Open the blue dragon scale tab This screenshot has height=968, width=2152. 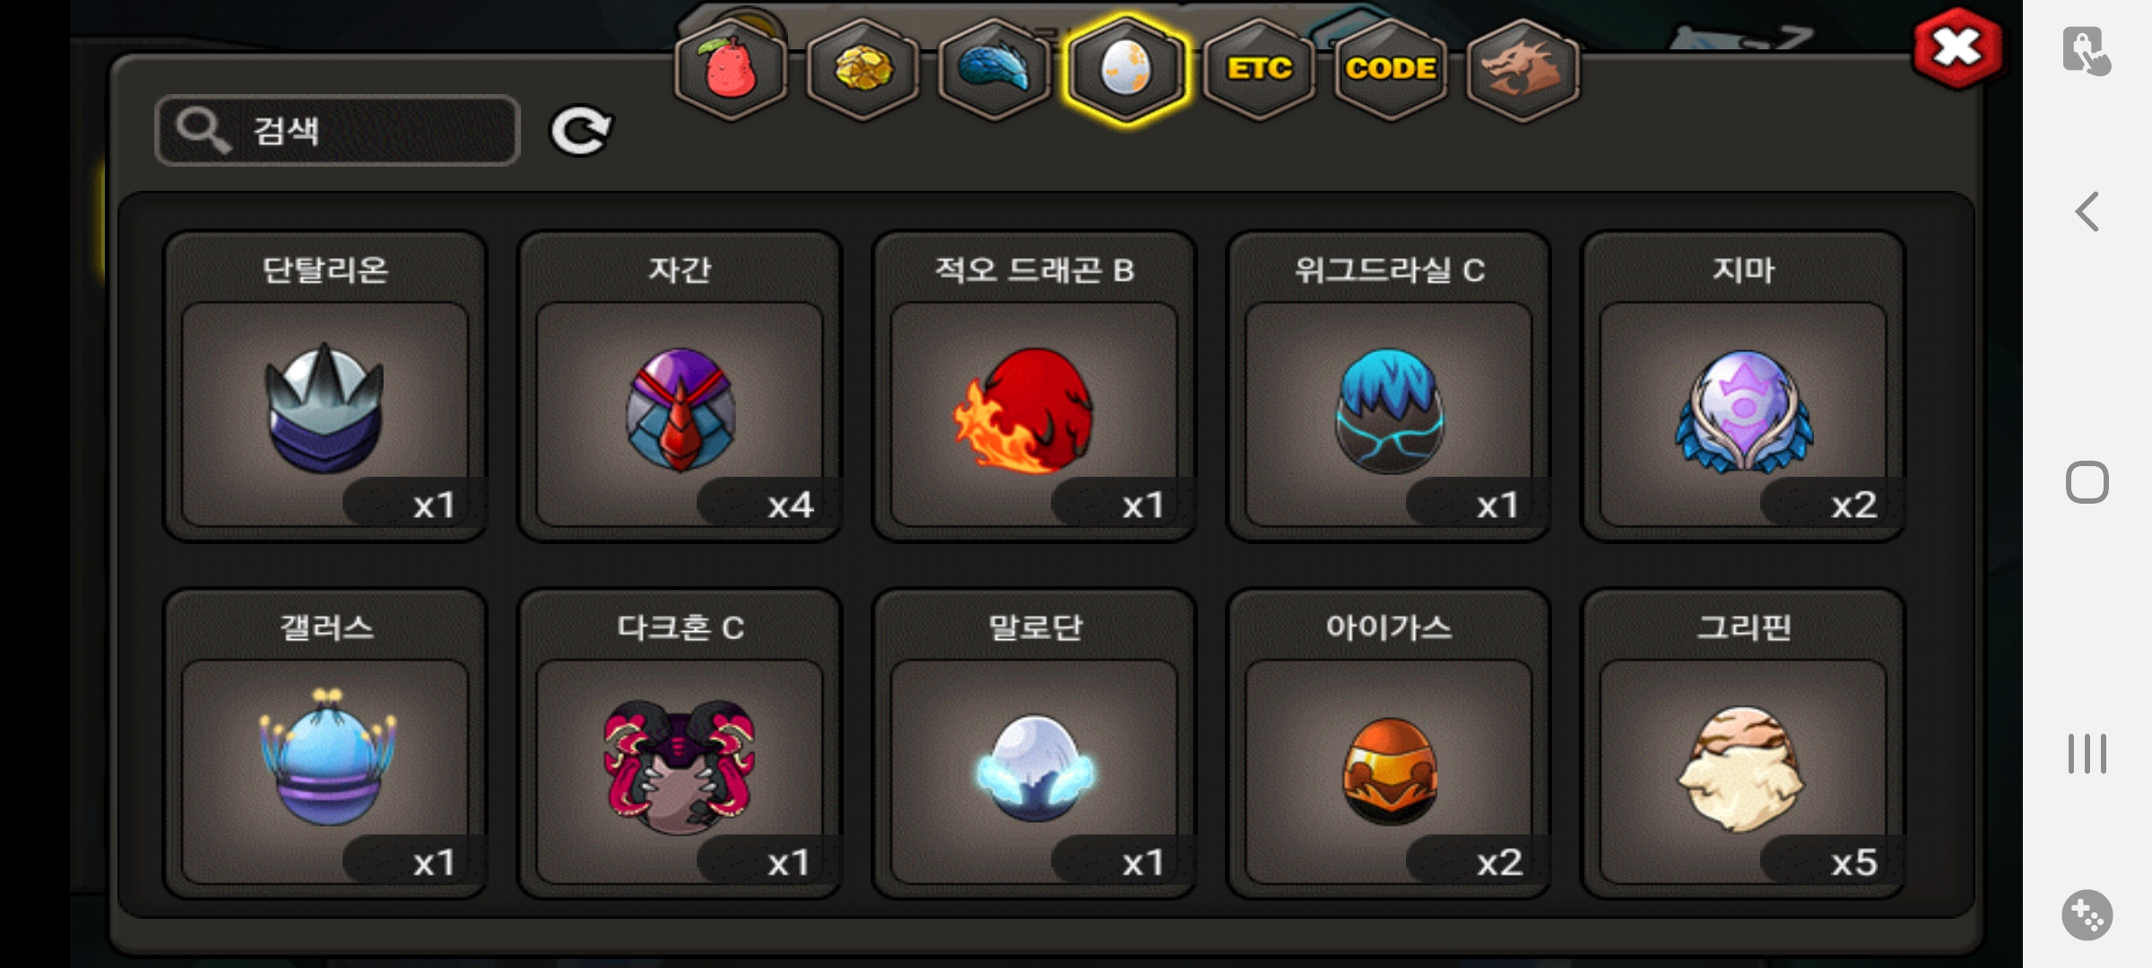tap(994, 69)
